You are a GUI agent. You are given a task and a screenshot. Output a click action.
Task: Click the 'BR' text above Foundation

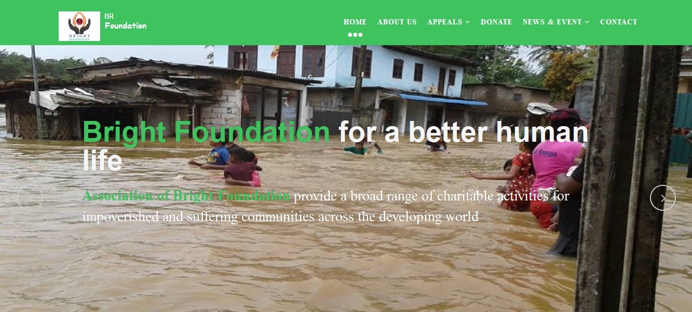coord(109,16)
